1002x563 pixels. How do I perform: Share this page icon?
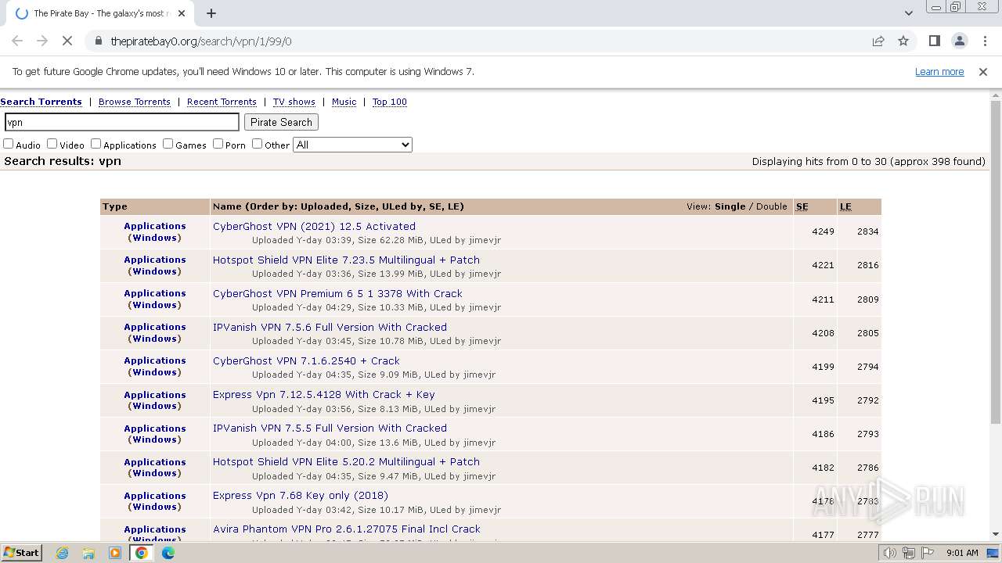(x=878, y=41)
